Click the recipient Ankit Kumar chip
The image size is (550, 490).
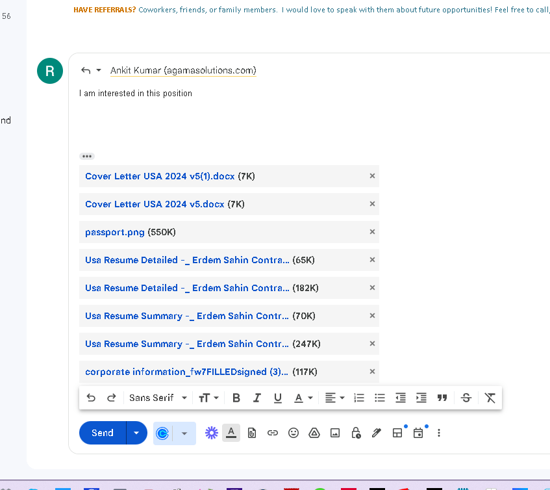pos(183,71)
